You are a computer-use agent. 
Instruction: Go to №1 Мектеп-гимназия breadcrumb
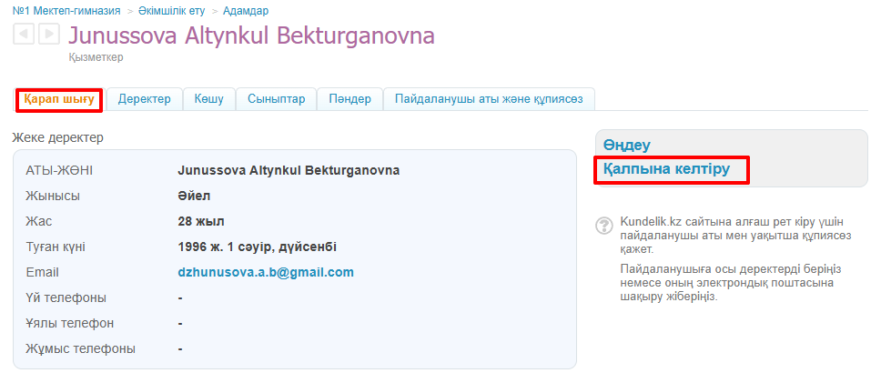[x=66, y=11]
